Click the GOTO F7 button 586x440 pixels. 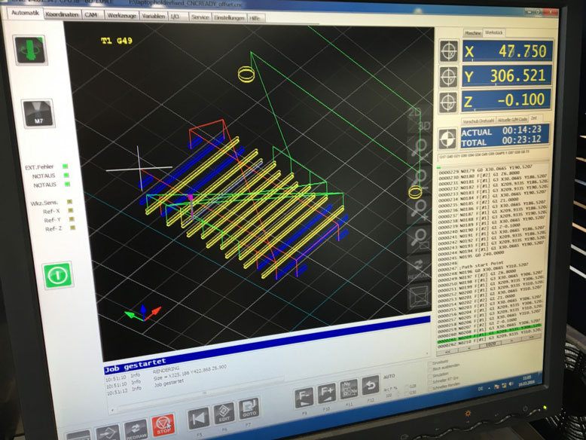[249, 408]
